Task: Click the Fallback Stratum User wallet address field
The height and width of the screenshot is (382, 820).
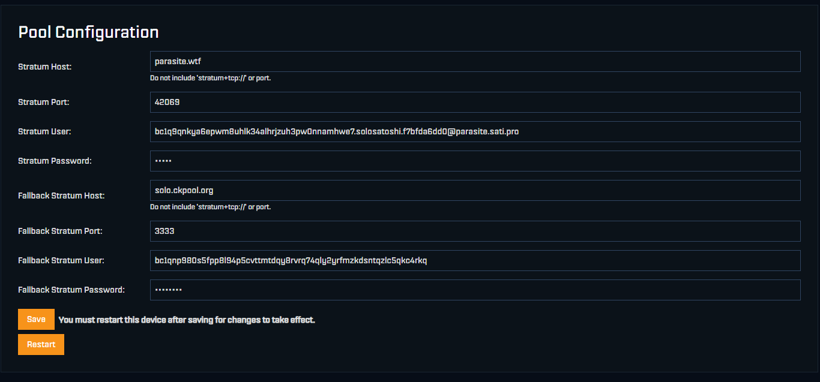Action: 474,260
